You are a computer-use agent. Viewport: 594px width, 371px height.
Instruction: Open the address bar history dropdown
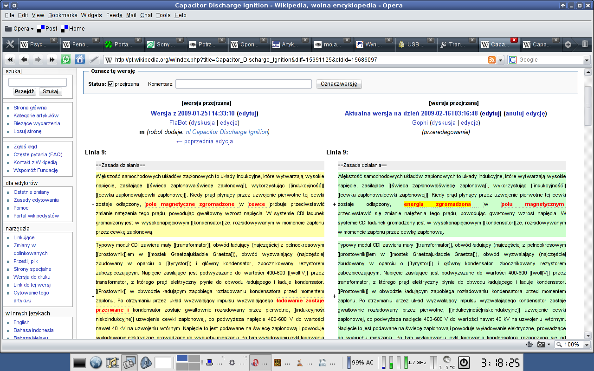(501, 60)
